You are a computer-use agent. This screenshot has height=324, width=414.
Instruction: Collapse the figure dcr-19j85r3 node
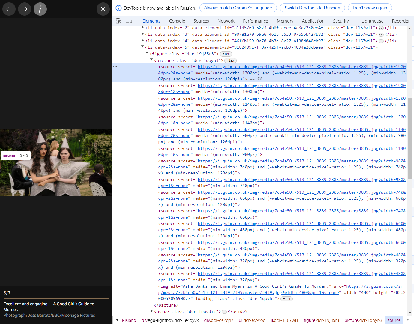147,53
